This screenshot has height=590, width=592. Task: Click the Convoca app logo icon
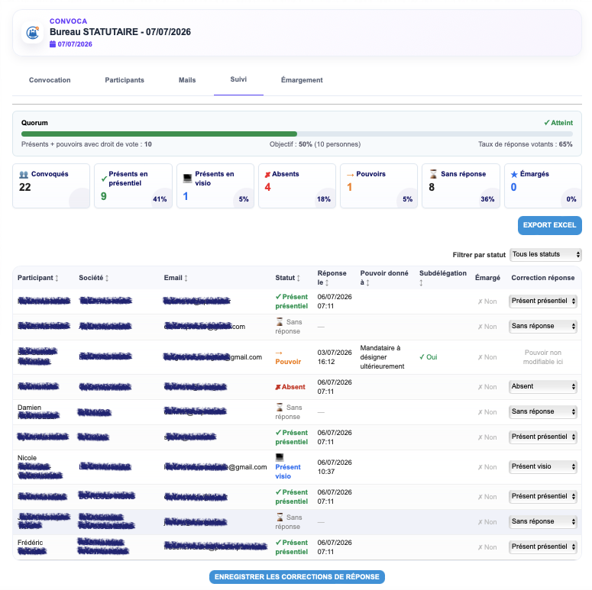pyautogui.click(x=33, y=33)
